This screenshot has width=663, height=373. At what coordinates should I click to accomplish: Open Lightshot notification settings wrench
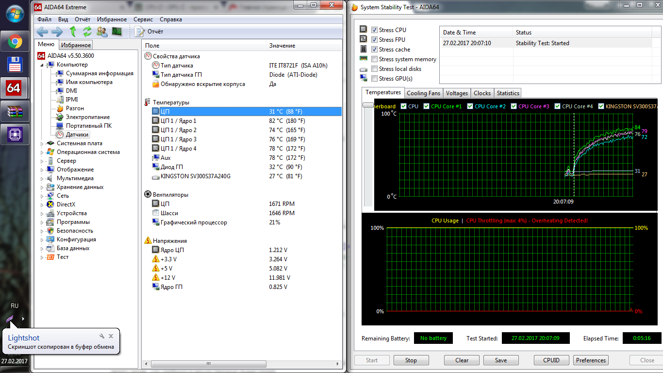tap(102, 336)
